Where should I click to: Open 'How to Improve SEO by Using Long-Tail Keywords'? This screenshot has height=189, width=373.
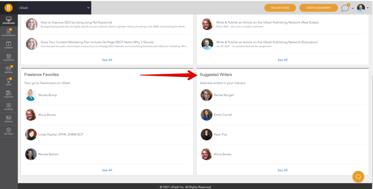tap(76, 22)
